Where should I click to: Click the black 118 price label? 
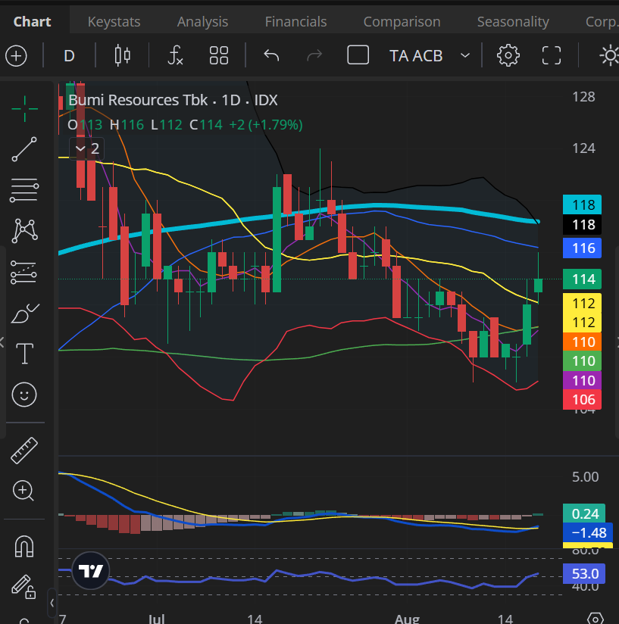[582, 225]
